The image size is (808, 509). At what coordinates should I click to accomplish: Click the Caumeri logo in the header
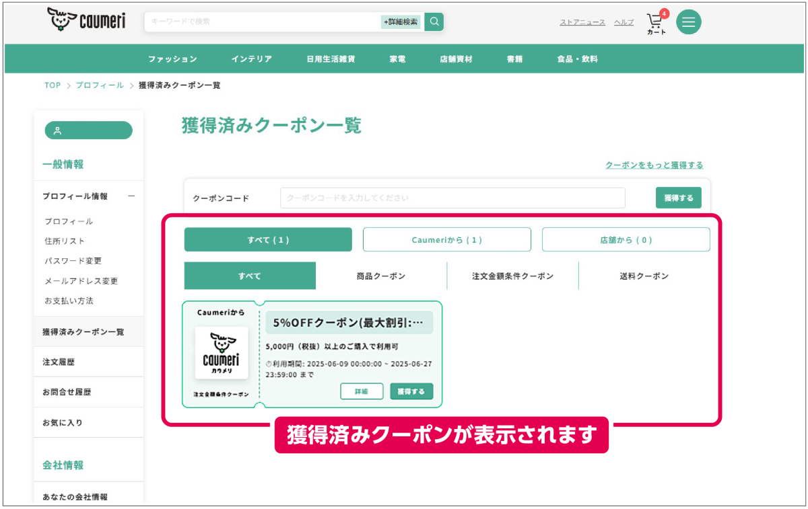coord(86,22)
